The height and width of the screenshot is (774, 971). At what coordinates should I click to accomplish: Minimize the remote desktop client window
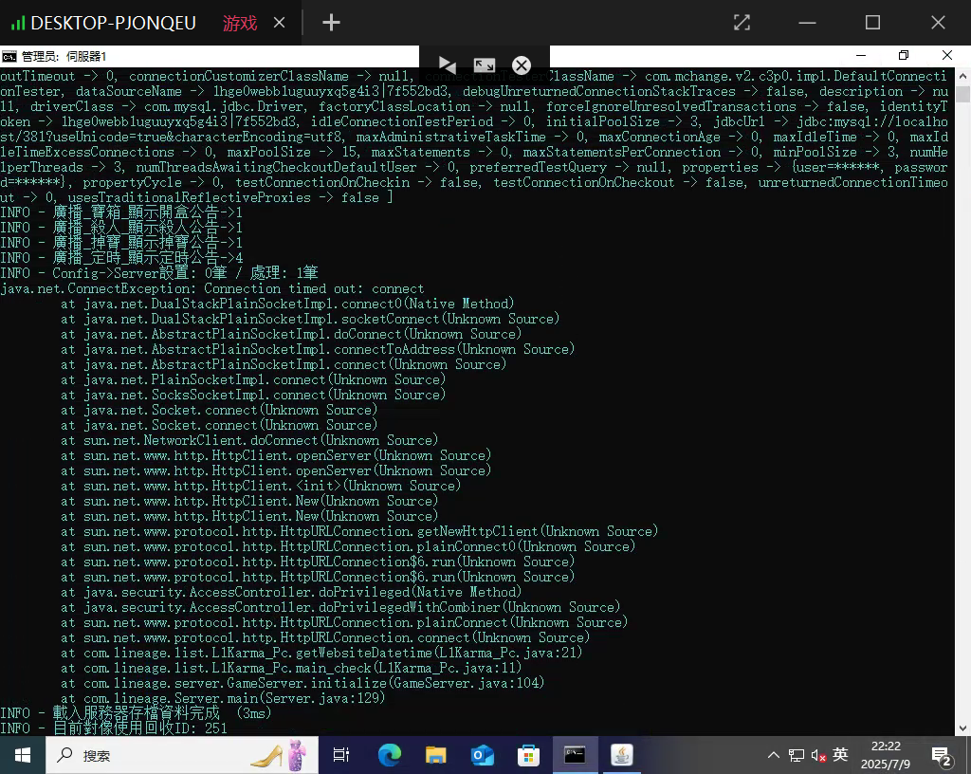click(x=808, y=23)
